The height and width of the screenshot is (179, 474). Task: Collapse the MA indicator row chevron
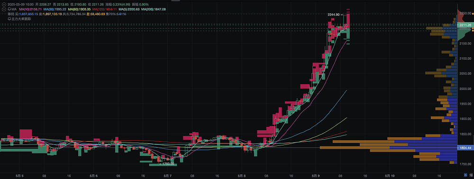point(4,9)
